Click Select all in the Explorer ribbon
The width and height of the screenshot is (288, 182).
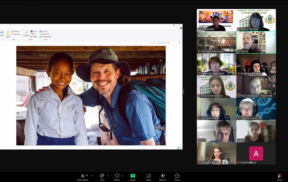pos(44,31)
